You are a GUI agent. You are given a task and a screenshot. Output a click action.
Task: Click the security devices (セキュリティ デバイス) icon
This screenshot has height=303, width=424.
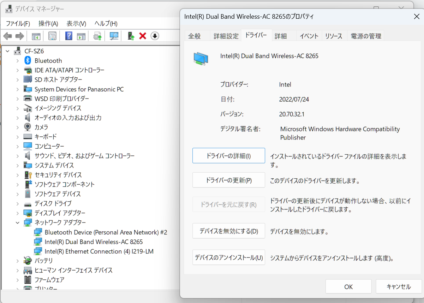pos(28,175)
